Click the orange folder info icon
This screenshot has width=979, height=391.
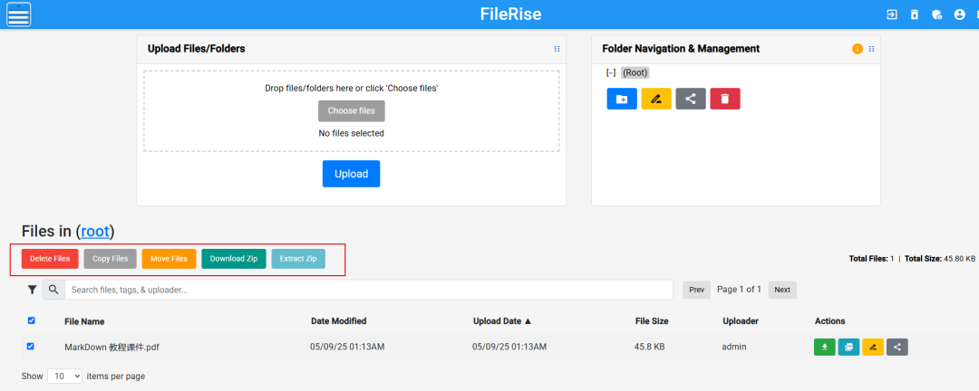[x=858, y=49]
